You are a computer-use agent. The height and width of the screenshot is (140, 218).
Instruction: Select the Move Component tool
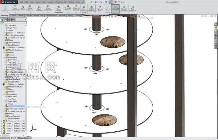coord(48,8)
